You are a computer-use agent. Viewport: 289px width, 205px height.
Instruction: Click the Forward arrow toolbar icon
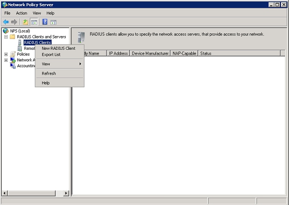(x=14, y=22)
